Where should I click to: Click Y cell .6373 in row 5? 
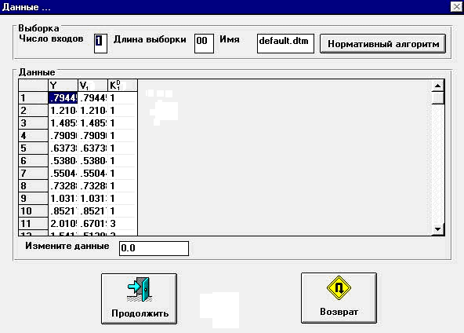(63, 148)
